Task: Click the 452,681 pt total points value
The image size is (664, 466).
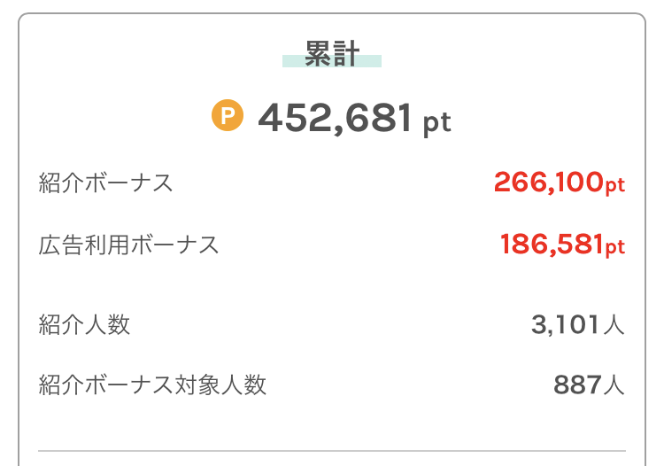Action: coord(354,118)
